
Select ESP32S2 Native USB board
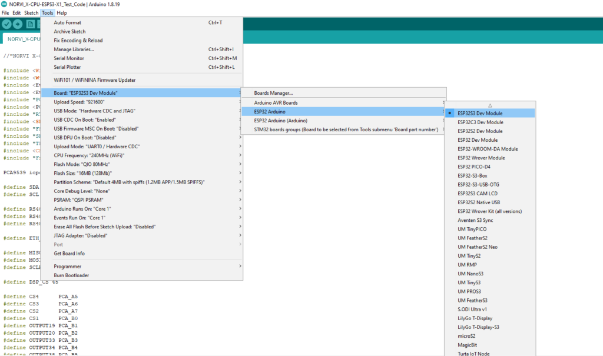[490, 202]
